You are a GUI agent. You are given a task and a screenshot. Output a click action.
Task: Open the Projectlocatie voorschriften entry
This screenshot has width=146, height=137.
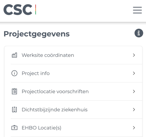click(74, 92)
